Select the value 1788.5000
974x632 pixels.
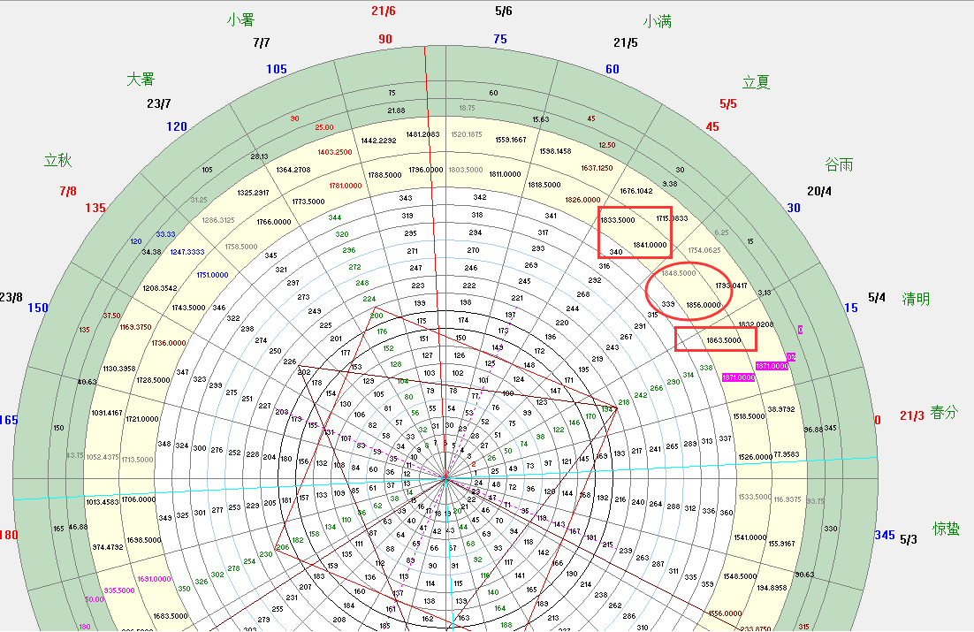[x=384, y=175]
